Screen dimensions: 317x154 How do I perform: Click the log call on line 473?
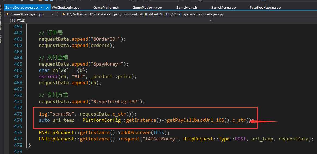click(43, 114)
